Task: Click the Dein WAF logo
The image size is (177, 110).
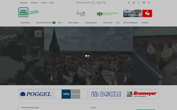Action: tap(23, 12)
